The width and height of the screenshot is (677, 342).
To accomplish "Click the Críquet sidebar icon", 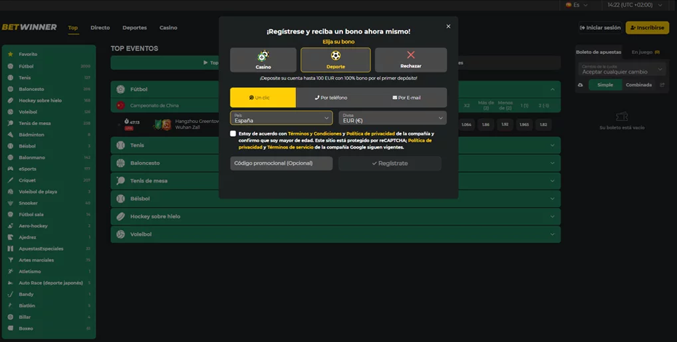I will (x=11, y=180).
